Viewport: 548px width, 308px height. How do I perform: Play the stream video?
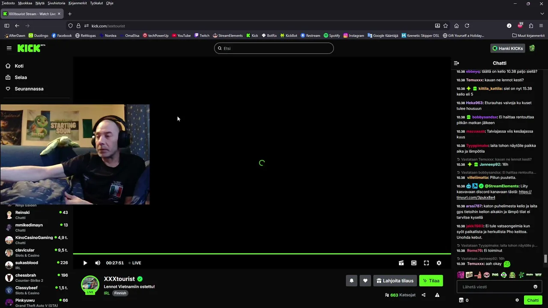[85, 263]
